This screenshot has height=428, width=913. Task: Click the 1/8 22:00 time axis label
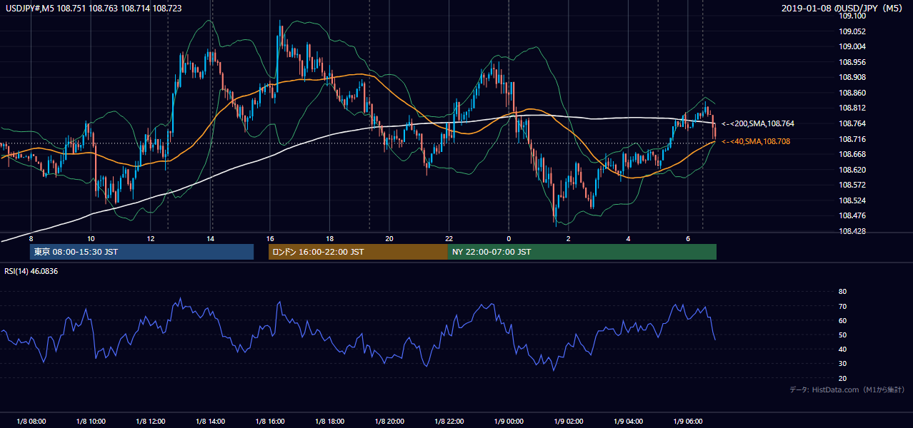pyautogui.click(x=449, y=421)
